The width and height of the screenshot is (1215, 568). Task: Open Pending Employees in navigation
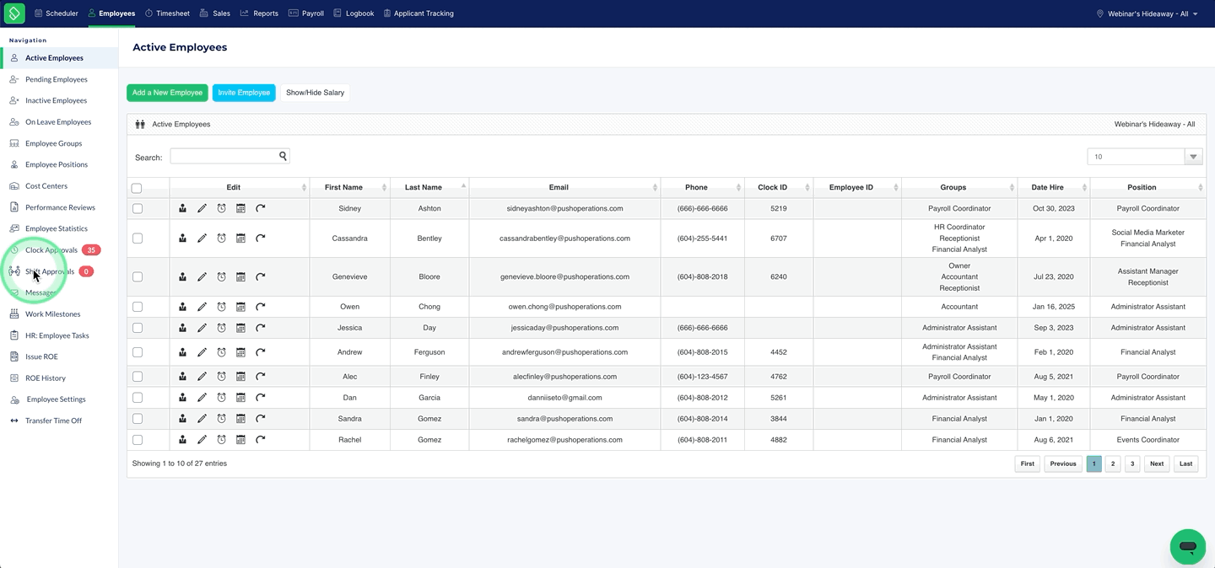(57, 79)
